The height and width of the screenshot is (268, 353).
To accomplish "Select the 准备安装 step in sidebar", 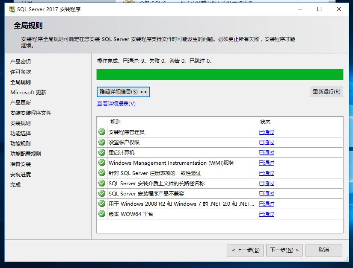I will point(21,164).
